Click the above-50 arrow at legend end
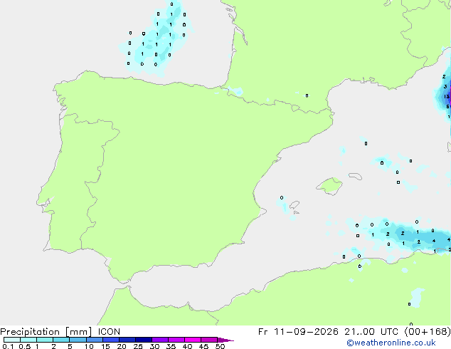Screen dimensions: 451x349 [x=225, y=340]
